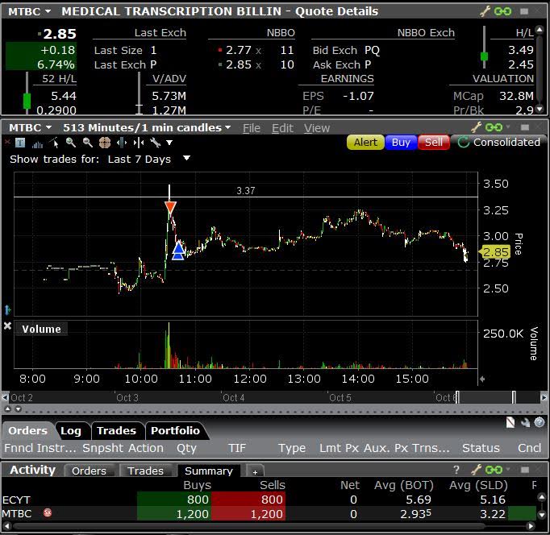Switch to the Portfolio tab
Screen dimensions: 550x535
pyautogui.click(x=175, y=430)
